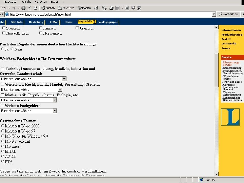
Task: Open the dropdown below Mathematik, Physik
Action: click(x=28, y=100)
